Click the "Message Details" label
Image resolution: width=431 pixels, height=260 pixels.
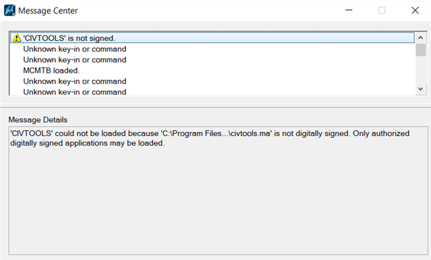pyautogui.click(x=38, y=120)
